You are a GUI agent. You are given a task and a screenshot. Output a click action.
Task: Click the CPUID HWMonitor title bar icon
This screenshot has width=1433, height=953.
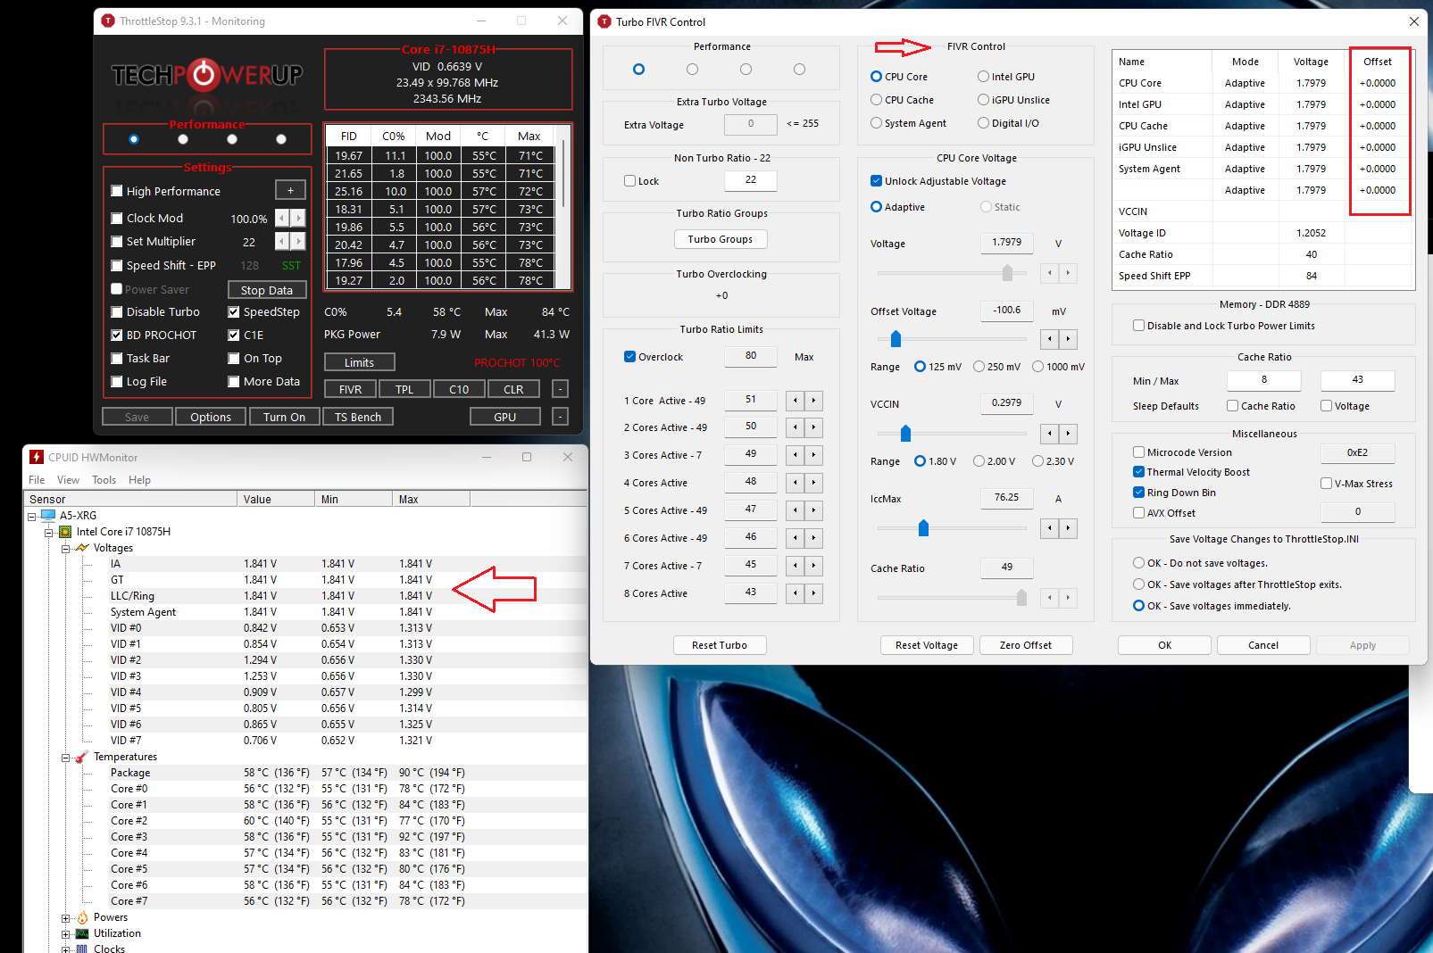click(x=37, y=457)
